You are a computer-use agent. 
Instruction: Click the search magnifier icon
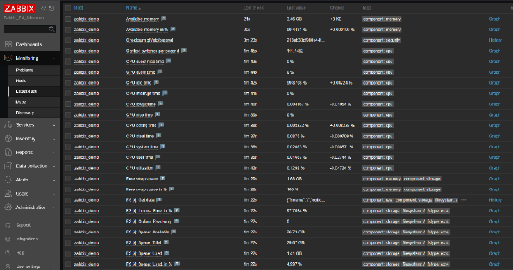tap(51, 29)
